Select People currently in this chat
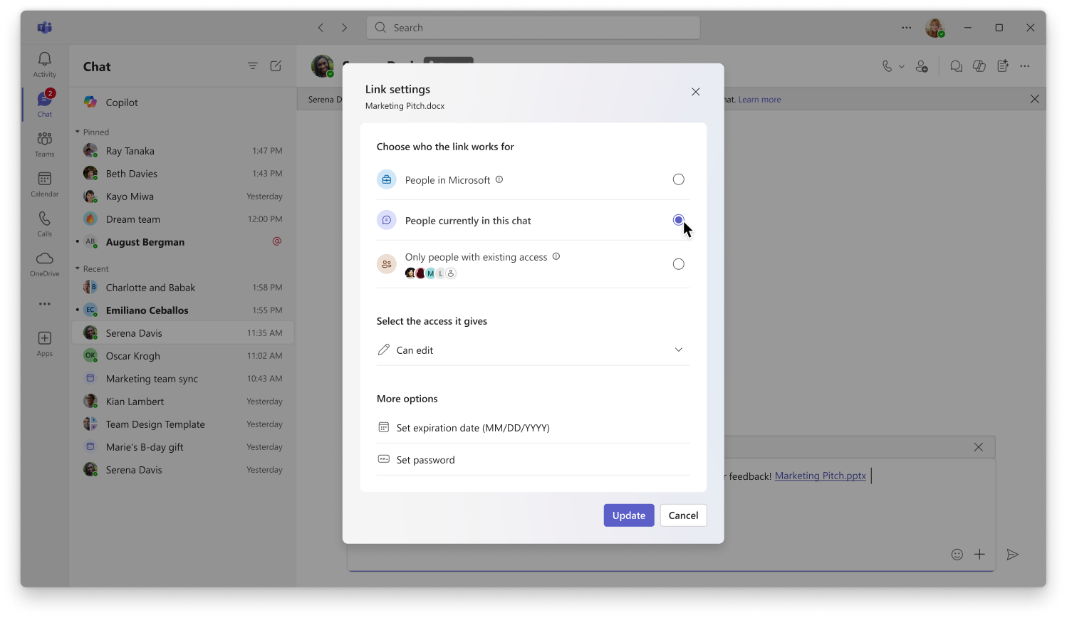This screenshot has width=1067, height=618. (x=678, y=220)
